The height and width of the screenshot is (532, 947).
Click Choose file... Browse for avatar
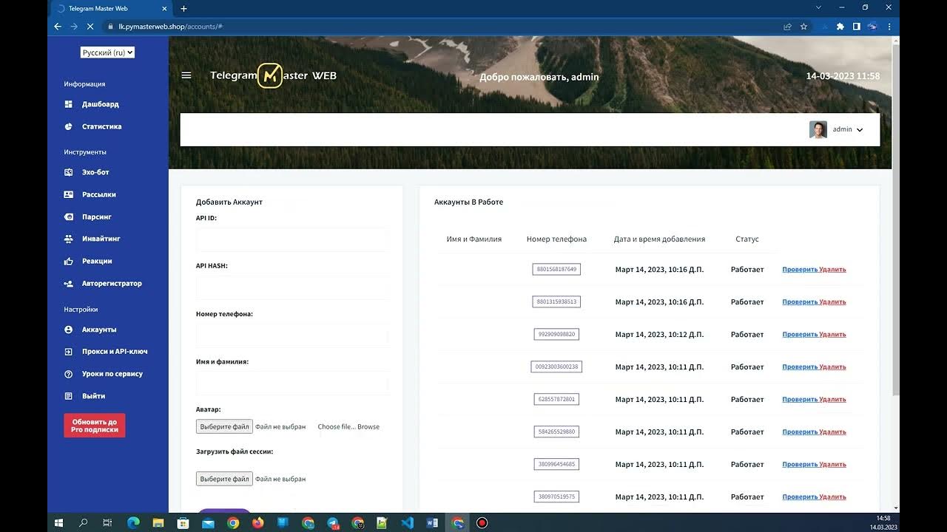coord(348,426)
